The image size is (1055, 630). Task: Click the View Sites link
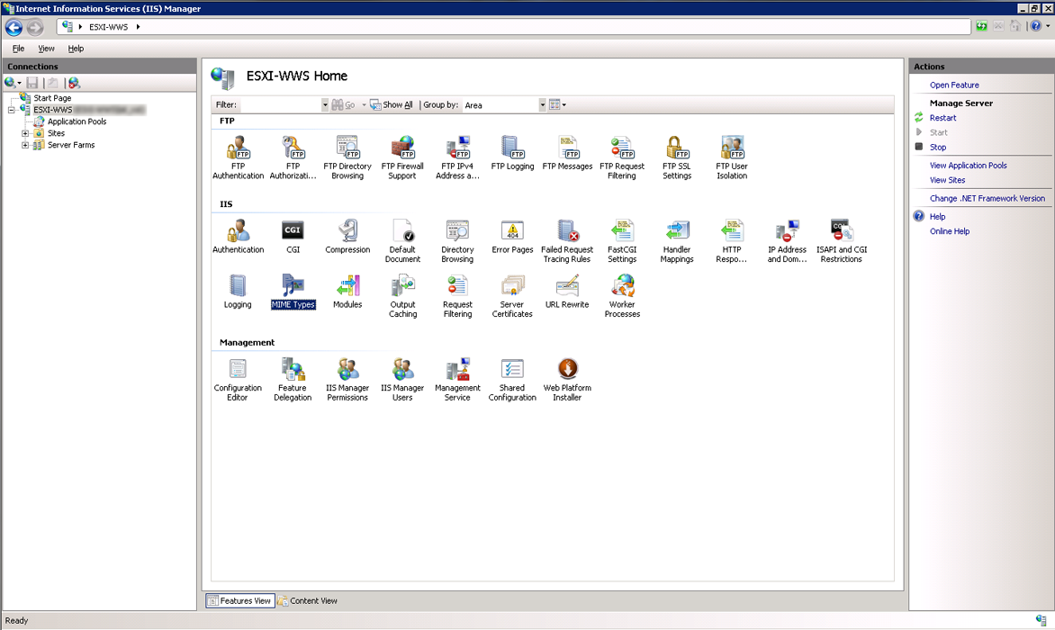(x=947, y=180)
